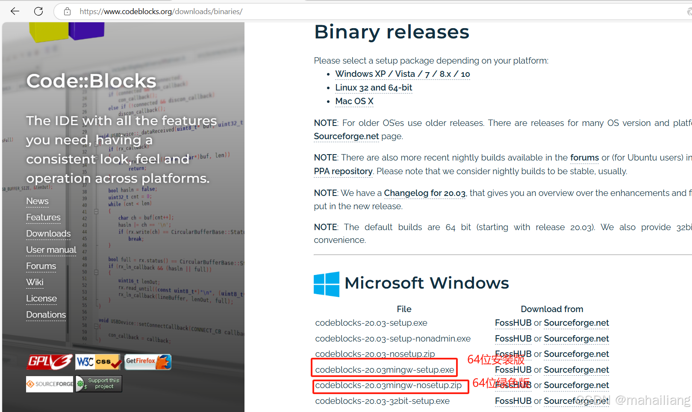Screen dimensions: 692x412
Task: Open the Forums sidebar link
Action: [41, 266]
